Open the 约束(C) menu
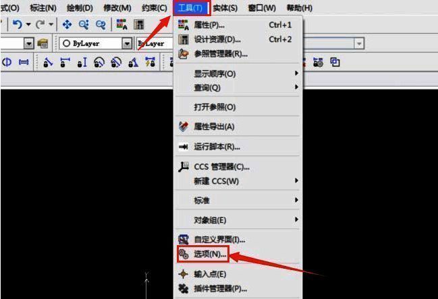Screen dimensions: 438x299 [x=154, y=8]
